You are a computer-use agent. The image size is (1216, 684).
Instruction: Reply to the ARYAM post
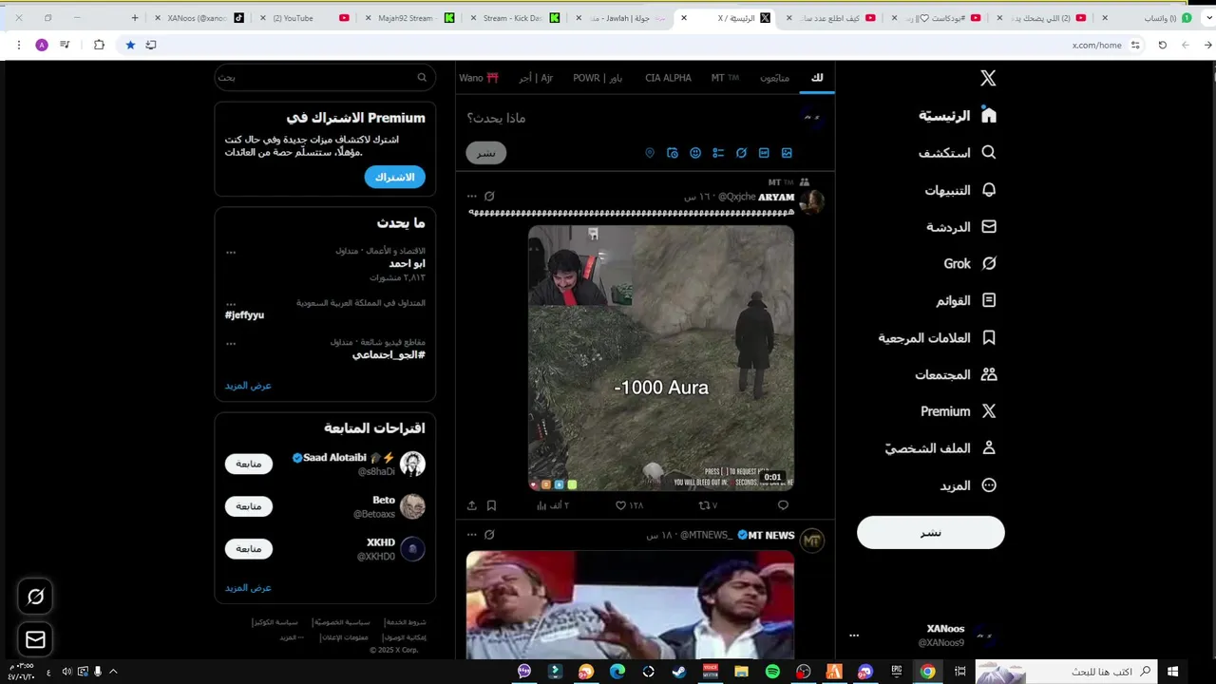pos(783,505)
